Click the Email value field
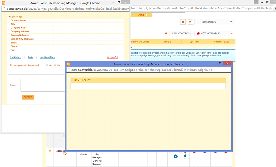Image resolution: width=276 pixels, height=167 pixels. coord(89,43)
